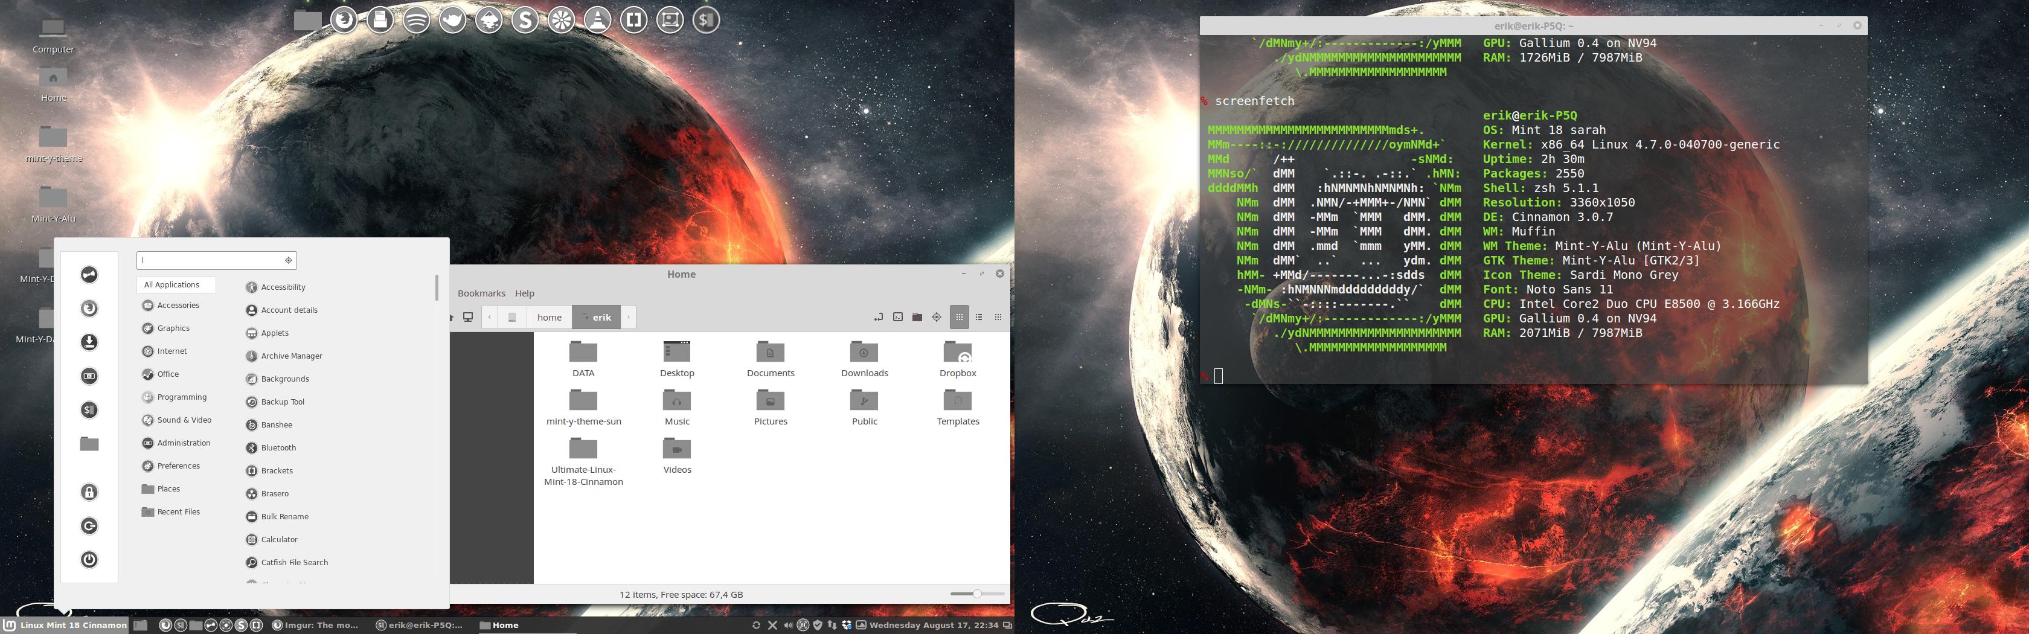Switch to erik@erik-P5Q terminal in taskbar

tap(419, 626)
